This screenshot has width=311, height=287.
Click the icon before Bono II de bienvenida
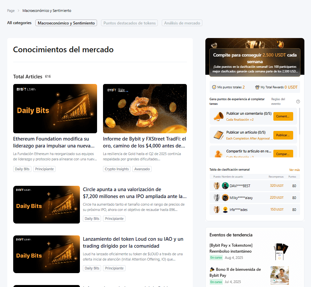click(212, 269)
